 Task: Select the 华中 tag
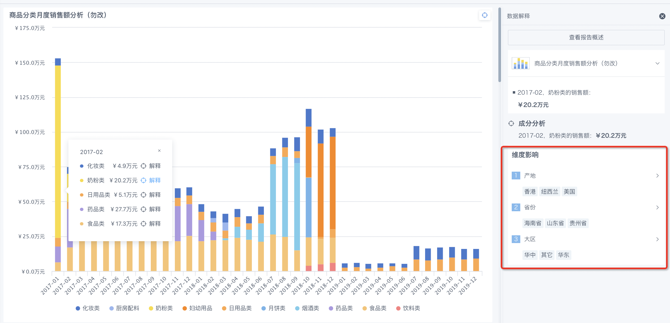click(x=530, y=255)
